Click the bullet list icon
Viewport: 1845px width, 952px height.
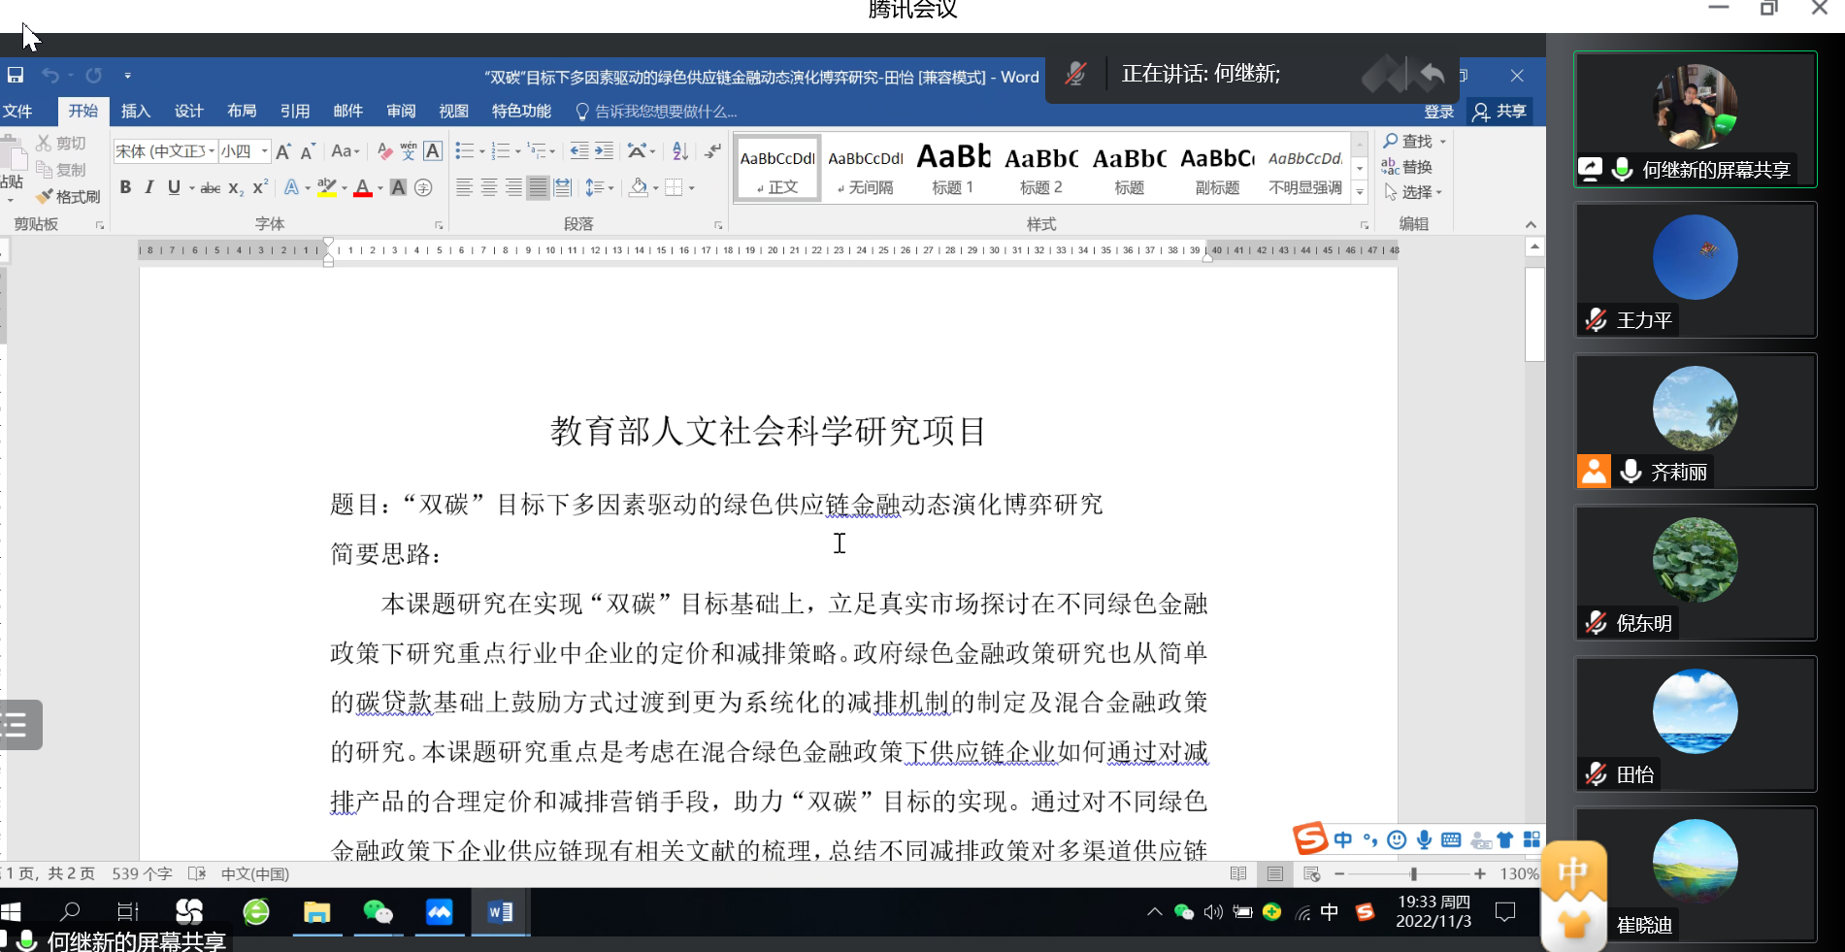(465, 150)
